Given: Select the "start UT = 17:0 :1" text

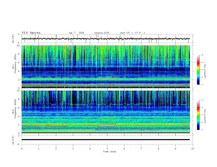Looking at the screenshot, I should pyautogui.click(x=132, y=33).
